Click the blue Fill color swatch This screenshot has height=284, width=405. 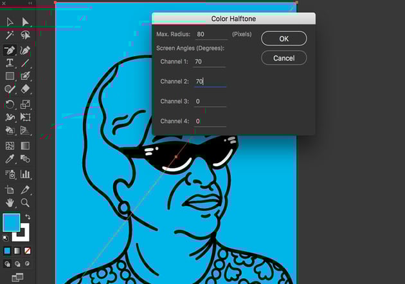pos(12,222)
